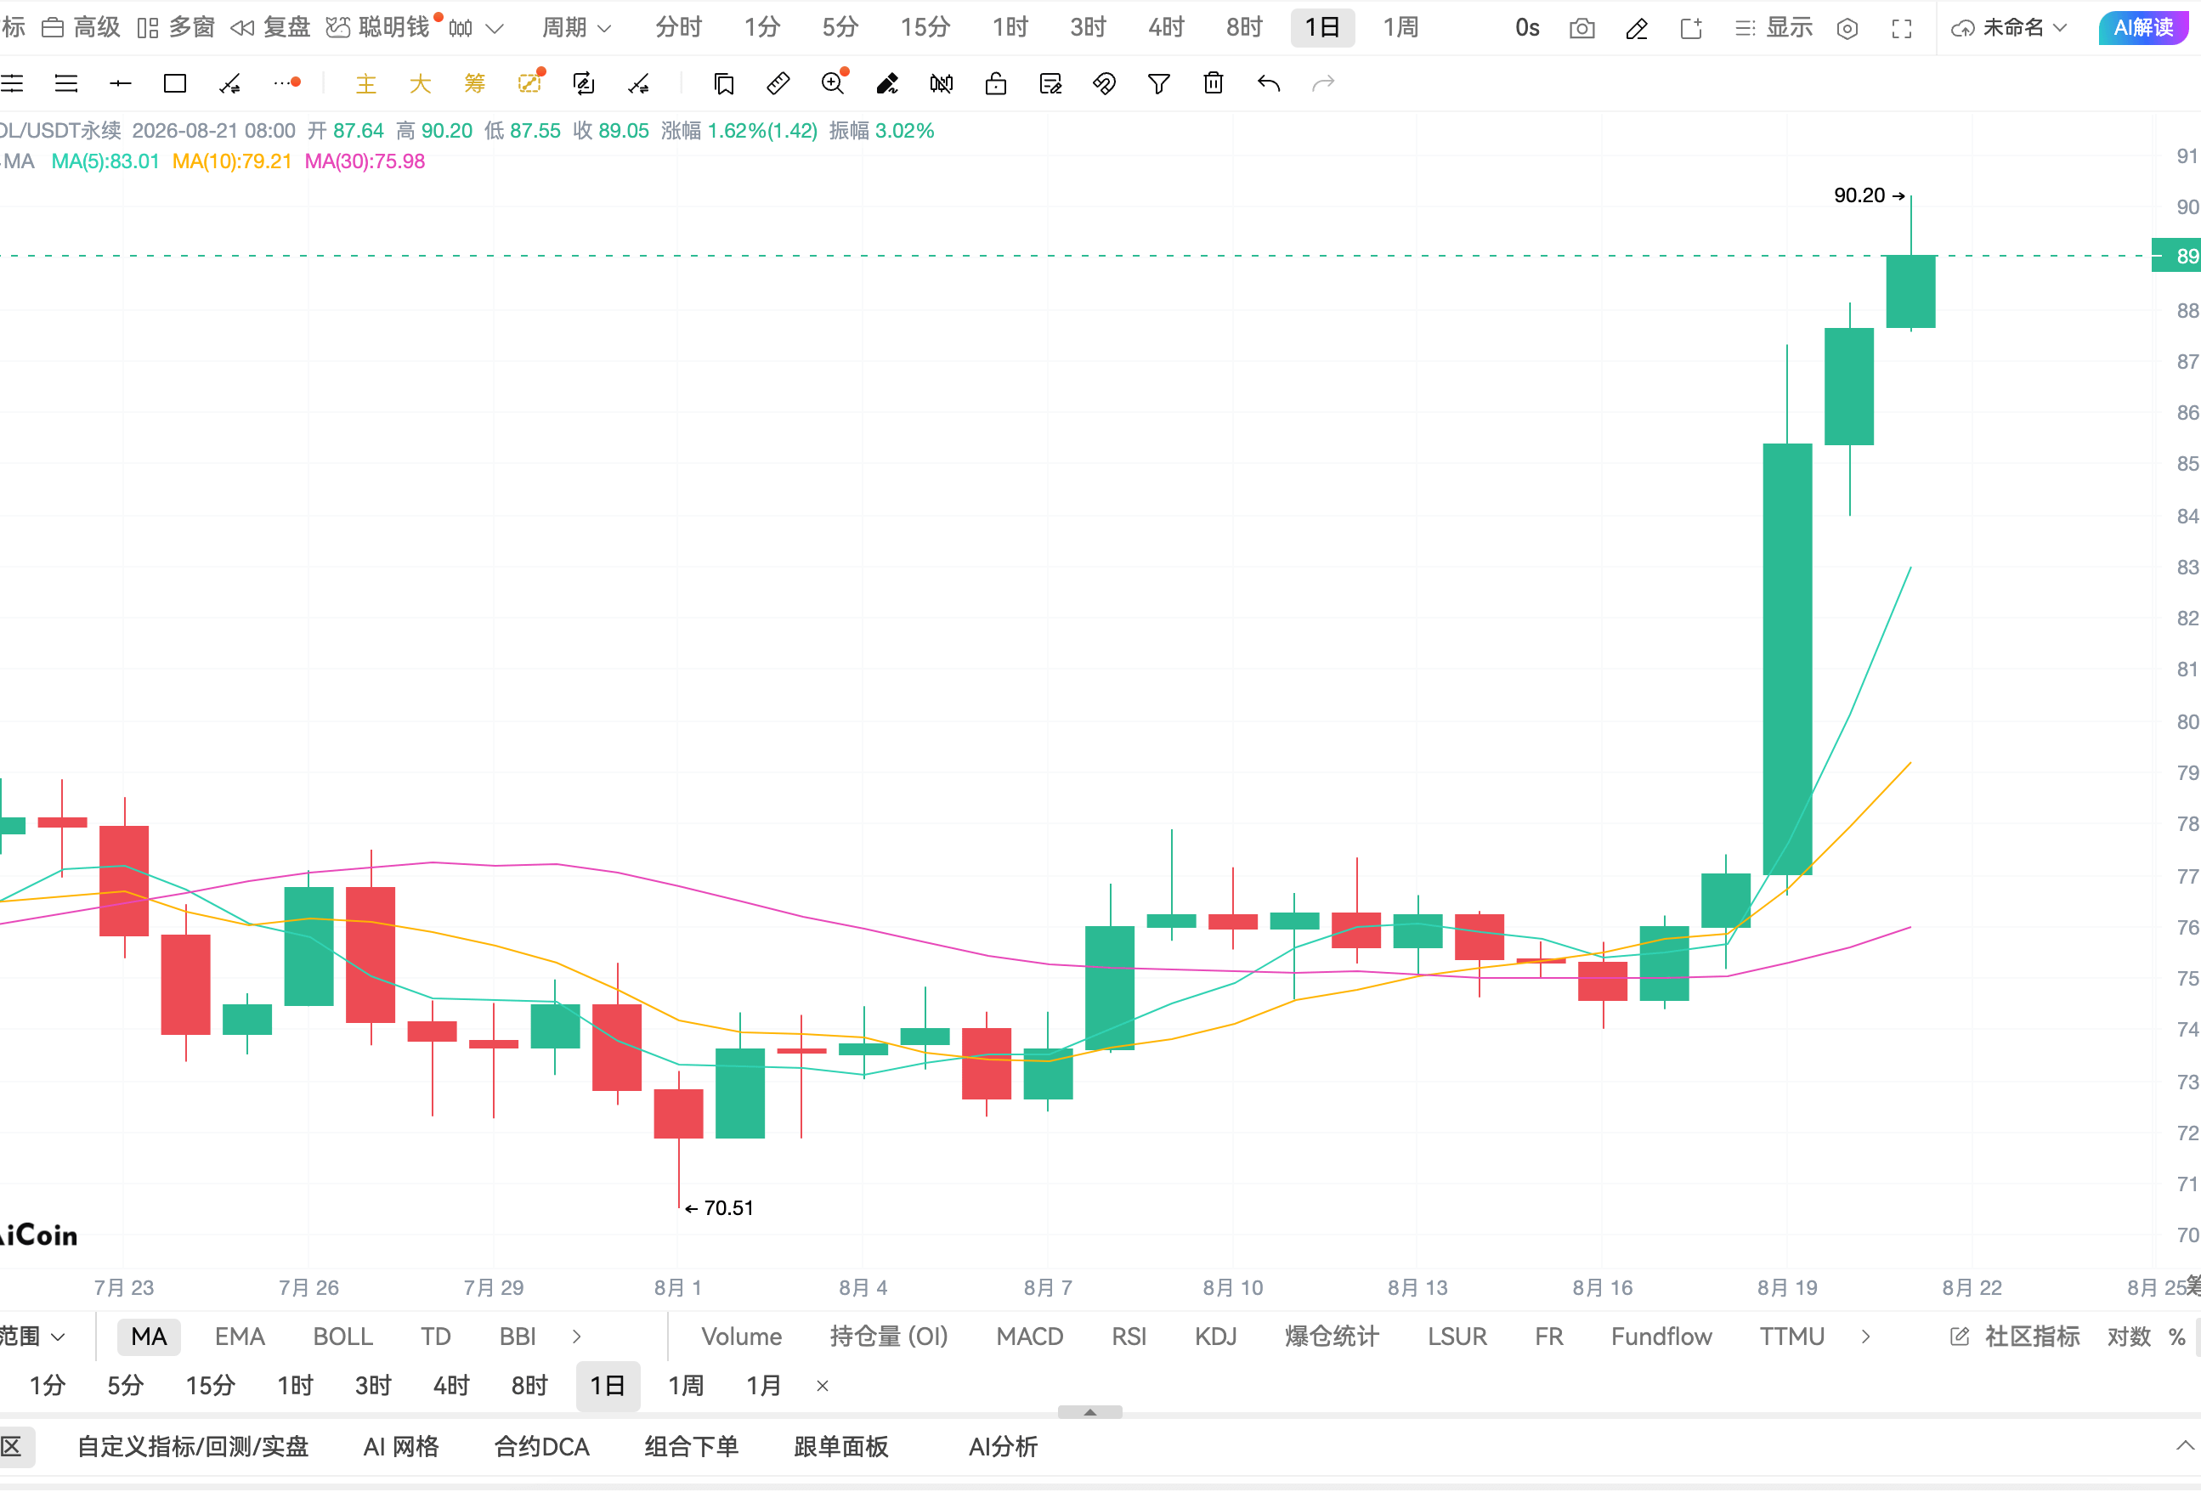
Task: Delete drawings with the trash icon
Action: coord(1214,83)
